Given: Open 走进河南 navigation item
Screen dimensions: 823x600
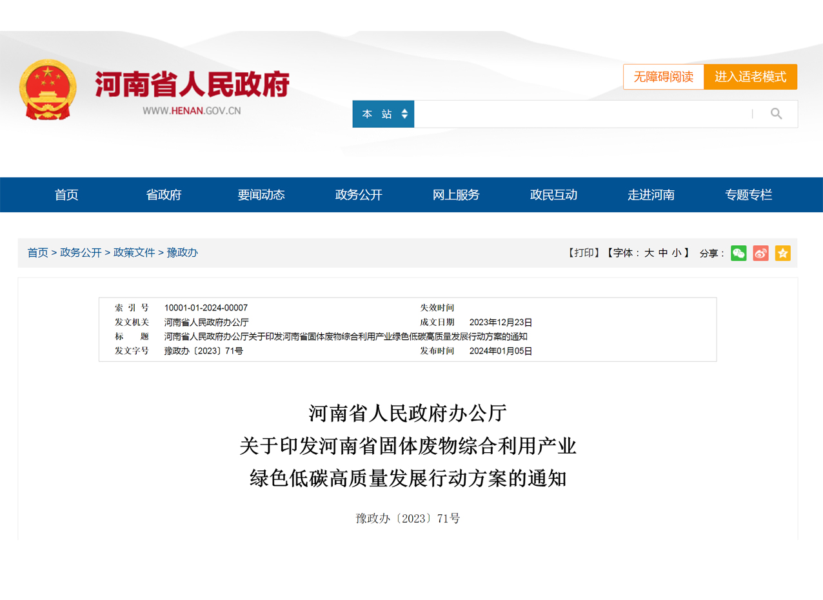Looking at the screenshot, I should coord(651,195).
